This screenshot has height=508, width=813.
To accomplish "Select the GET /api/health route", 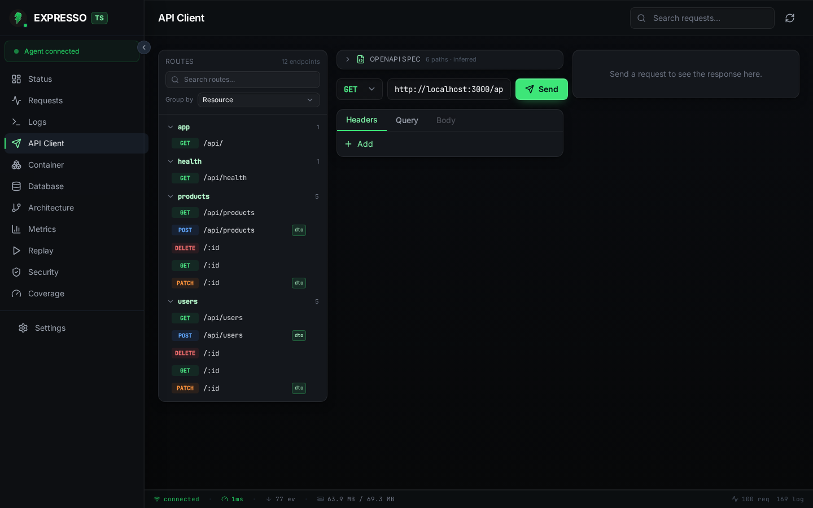I will point(243,178).
